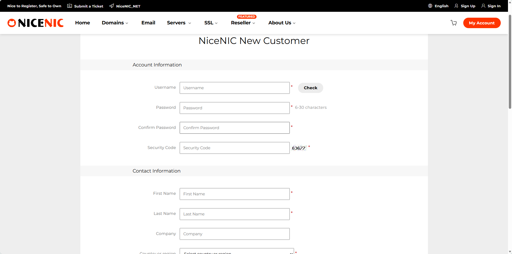Open the SSL dropdown menu
This screenshot has width=512, height=254.
click(211, 23)
